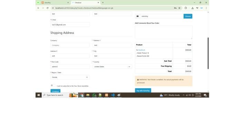This screenshot has height=131, width=245.
Task: Click the Post Code input field
Action: 70,67
